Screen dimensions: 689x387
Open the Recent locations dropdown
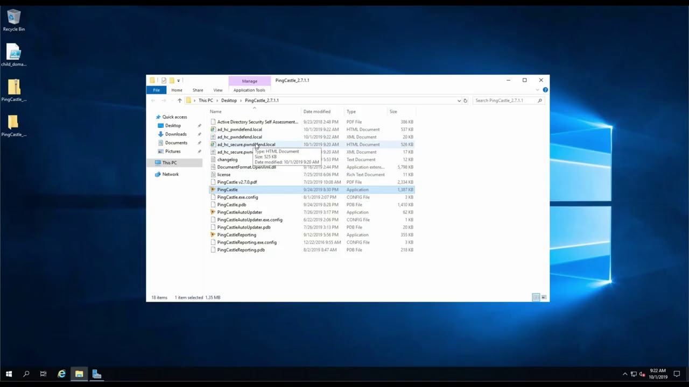click(x=171, y=101)
